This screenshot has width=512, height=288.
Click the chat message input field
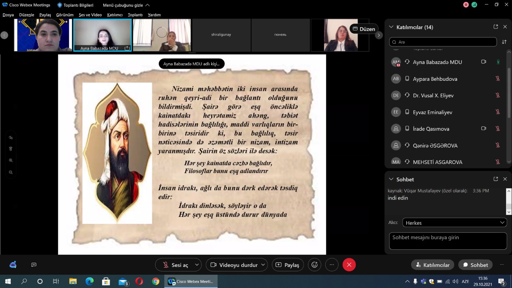tap(448, 241)
